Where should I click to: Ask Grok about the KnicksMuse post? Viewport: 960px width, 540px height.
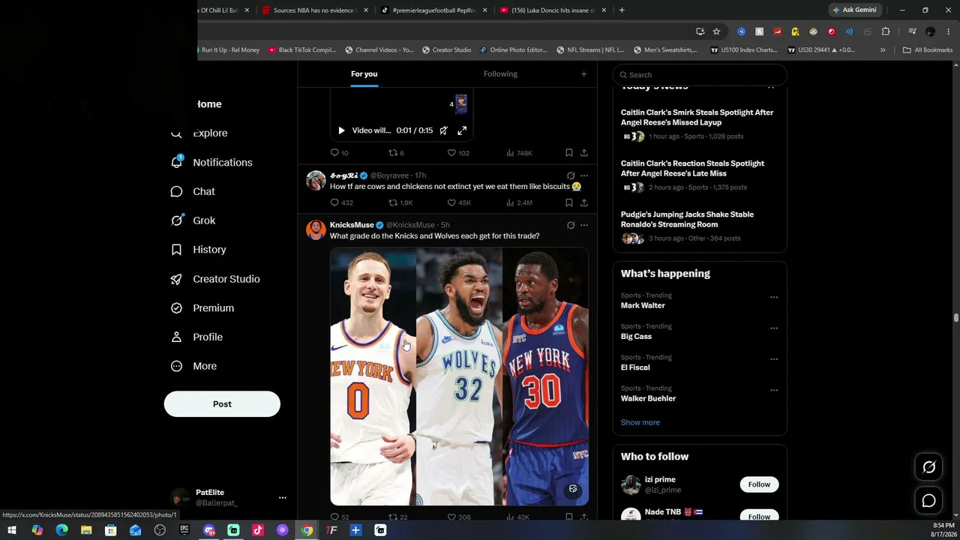(571, 225)
